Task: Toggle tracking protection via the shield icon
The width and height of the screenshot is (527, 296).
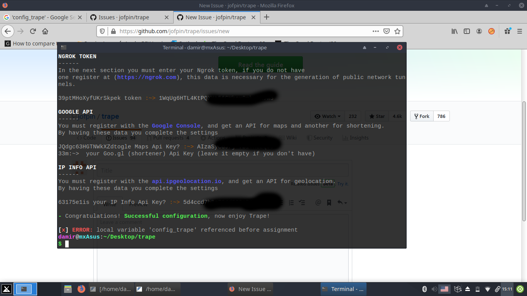Action: click(x=101, y=31)
